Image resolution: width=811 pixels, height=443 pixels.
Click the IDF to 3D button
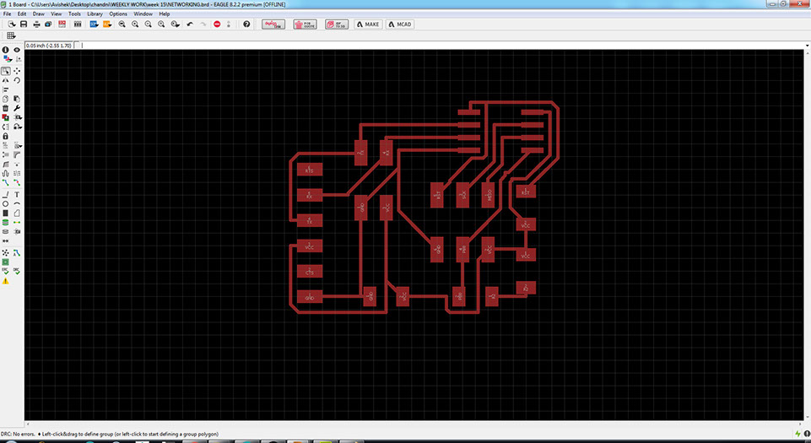click(x=337, y=24)
